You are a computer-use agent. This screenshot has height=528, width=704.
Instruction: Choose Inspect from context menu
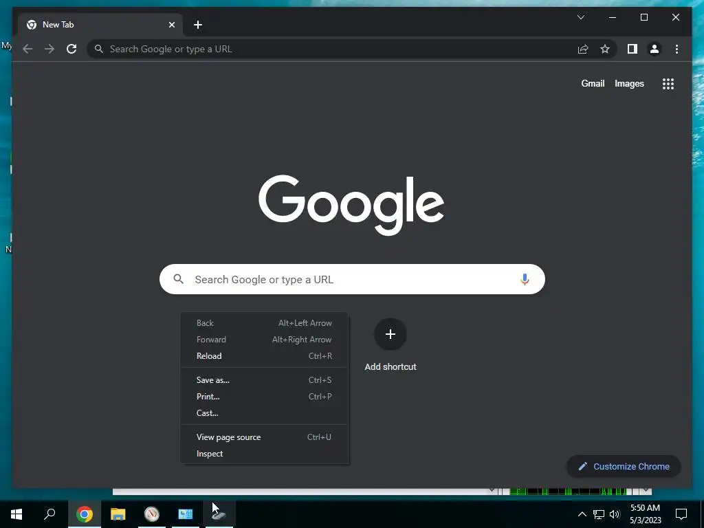264,454
